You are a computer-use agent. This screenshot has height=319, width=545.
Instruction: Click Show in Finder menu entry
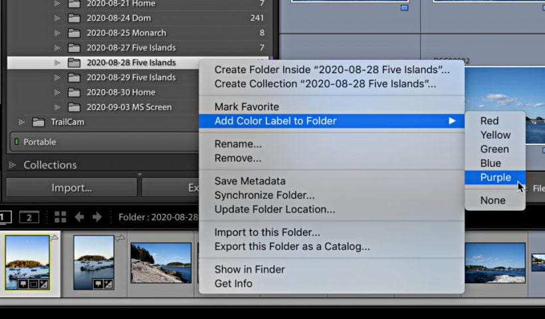(x=249, y=269)
